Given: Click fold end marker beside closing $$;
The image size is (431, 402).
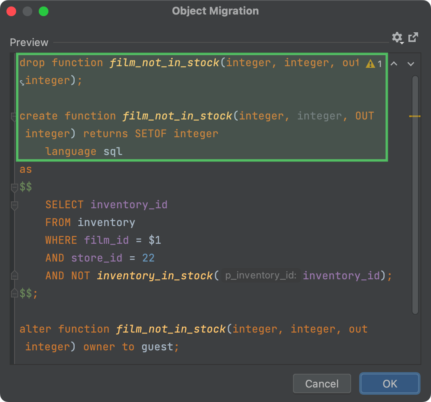Looking at the screenshot, I should coord(14,293).
